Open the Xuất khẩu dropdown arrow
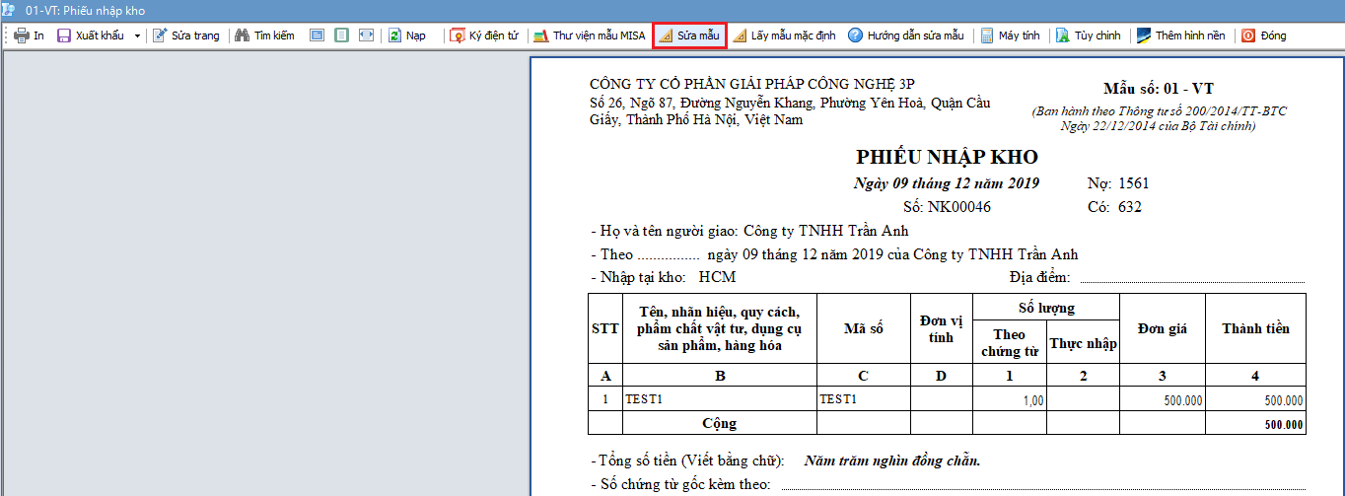The width and height of the screenshot is (1345, 496). [x=137, y=35]
